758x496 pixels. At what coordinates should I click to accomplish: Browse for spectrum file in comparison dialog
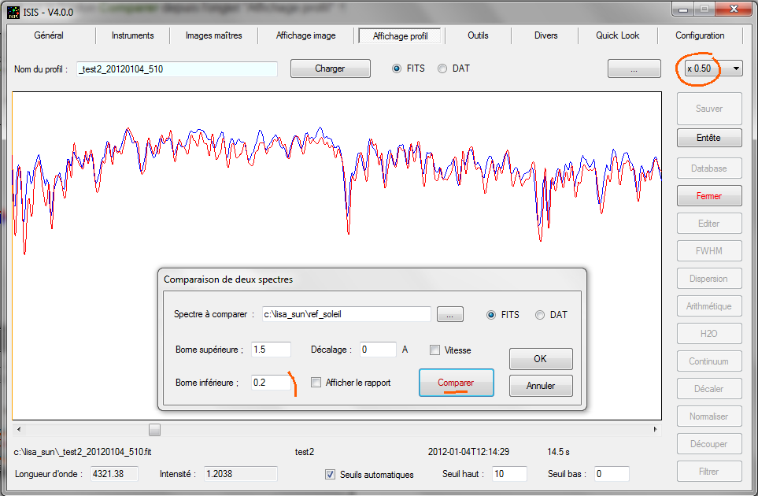(x=450, y=315)
